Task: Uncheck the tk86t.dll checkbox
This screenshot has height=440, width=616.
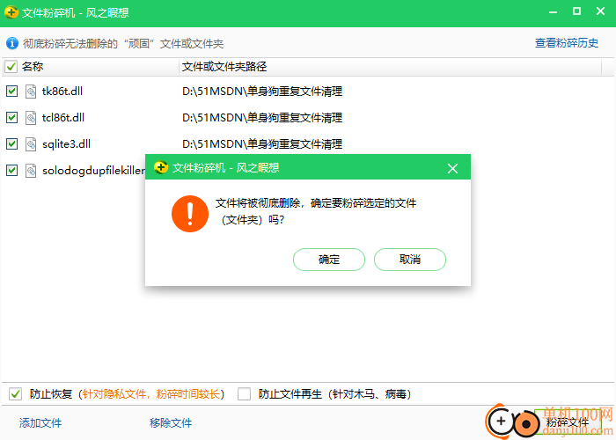Action: coord(11,92)
